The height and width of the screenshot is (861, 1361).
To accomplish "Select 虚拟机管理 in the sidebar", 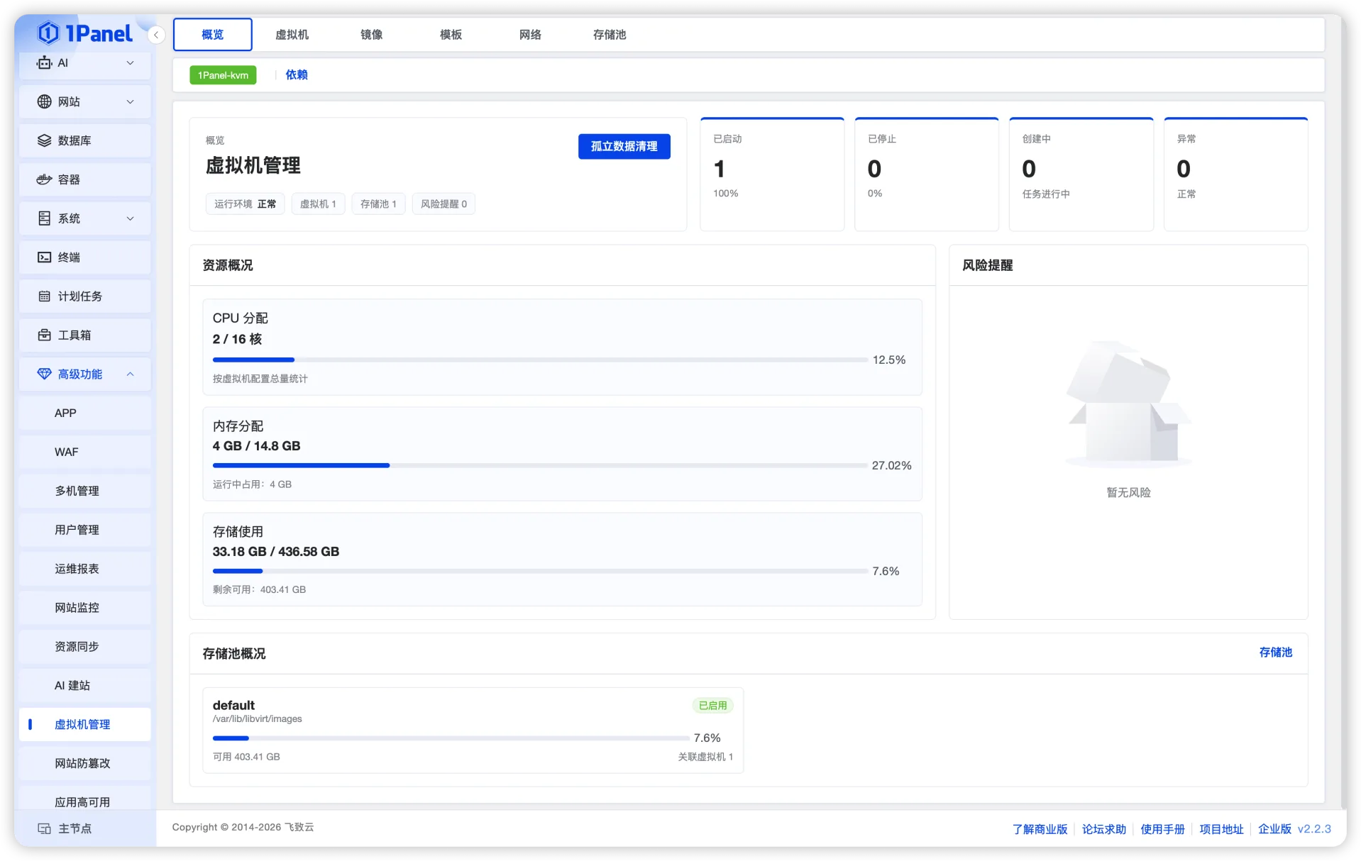I will pos(84,724).
